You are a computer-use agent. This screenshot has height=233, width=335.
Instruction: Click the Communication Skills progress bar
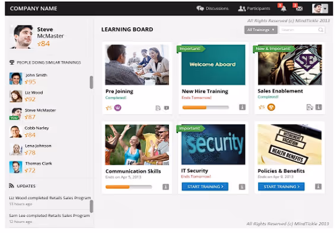129,187
